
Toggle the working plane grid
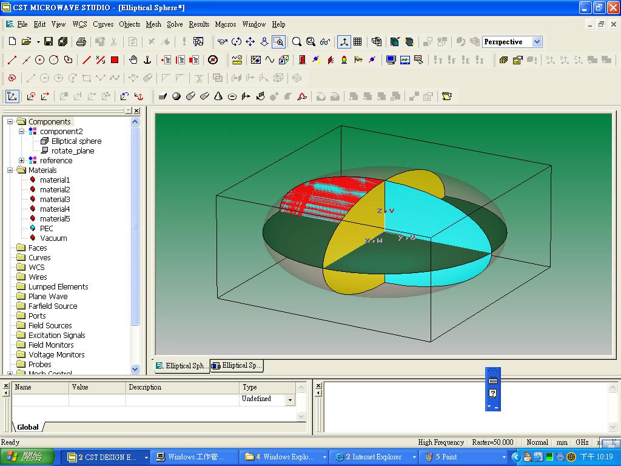[x=358, y=41]
